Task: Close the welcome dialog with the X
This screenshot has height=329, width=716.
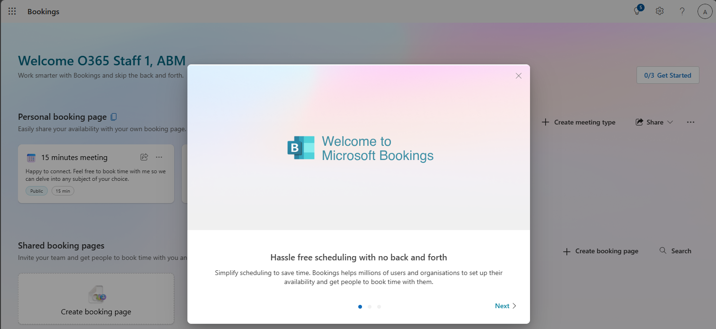Action: (519, 76)
